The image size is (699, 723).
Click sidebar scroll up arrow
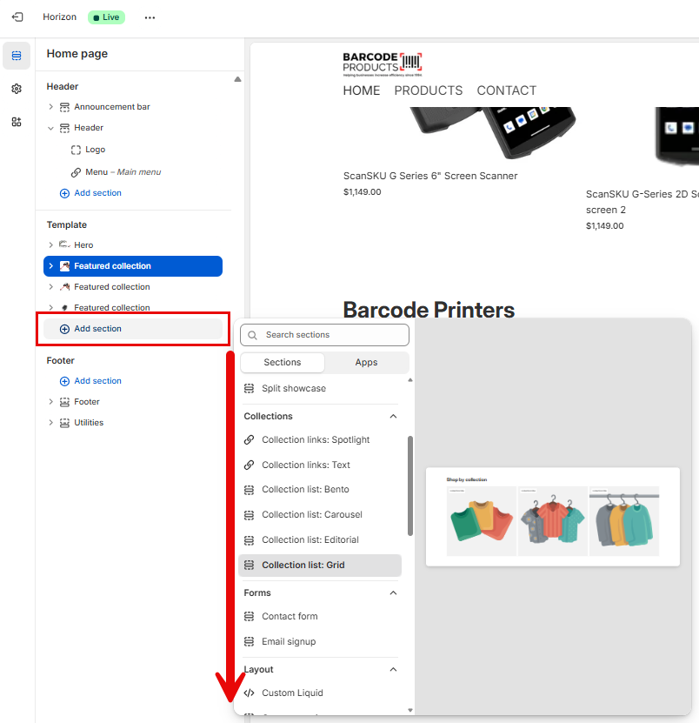237,79
